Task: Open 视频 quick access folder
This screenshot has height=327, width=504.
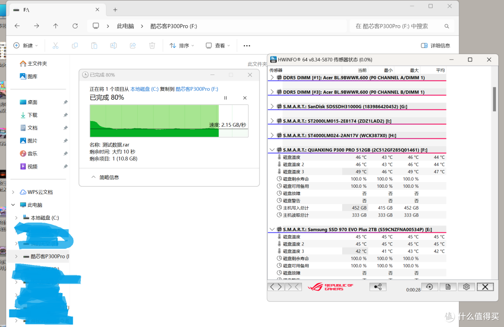Action: click(x=28, y=166)
